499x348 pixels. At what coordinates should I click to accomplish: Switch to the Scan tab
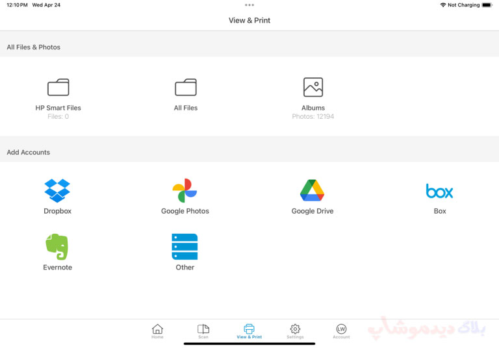[203, 331]
